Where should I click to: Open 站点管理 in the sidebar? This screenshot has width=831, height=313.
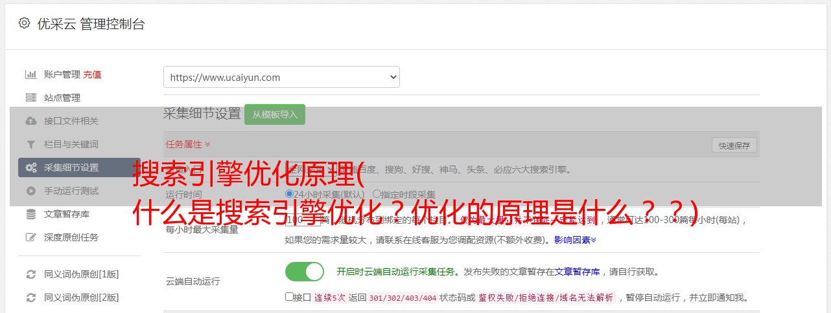click(x=62, y=98)
